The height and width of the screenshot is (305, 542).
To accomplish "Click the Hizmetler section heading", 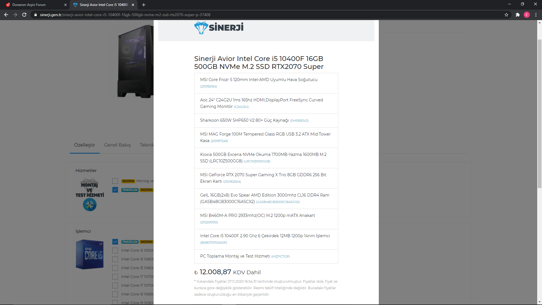I will [x=86, y=171].
